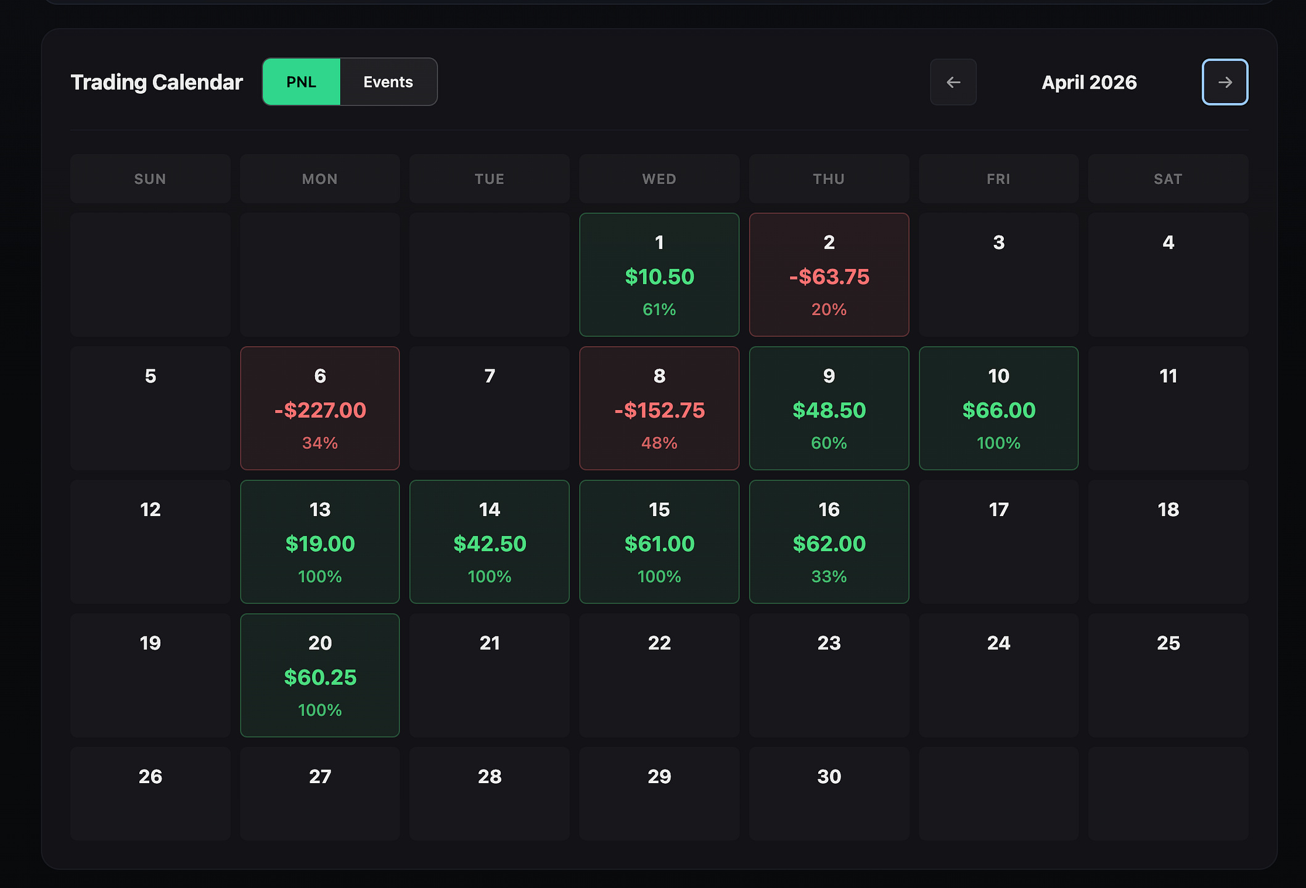Open April 16 cell showing $62.00
The height and width of the screenshot is (888, 1306).
pos(829,542)
